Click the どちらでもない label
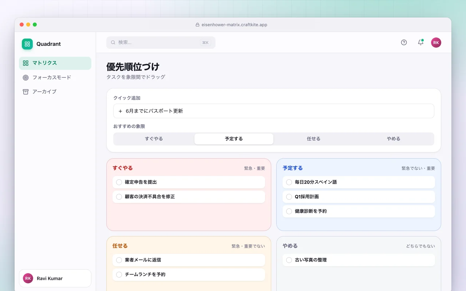The height and width of the screenshot is (291, 466). (x=420, y=246)
